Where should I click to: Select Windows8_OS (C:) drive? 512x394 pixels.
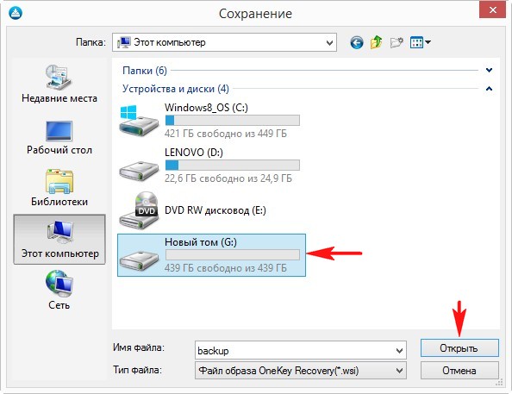pyautogui.click(x=209, y=120)
